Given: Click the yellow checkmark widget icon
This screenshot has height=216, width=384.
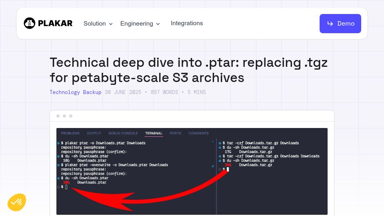Looking at the screenshot, I should (x=17, y=202).
